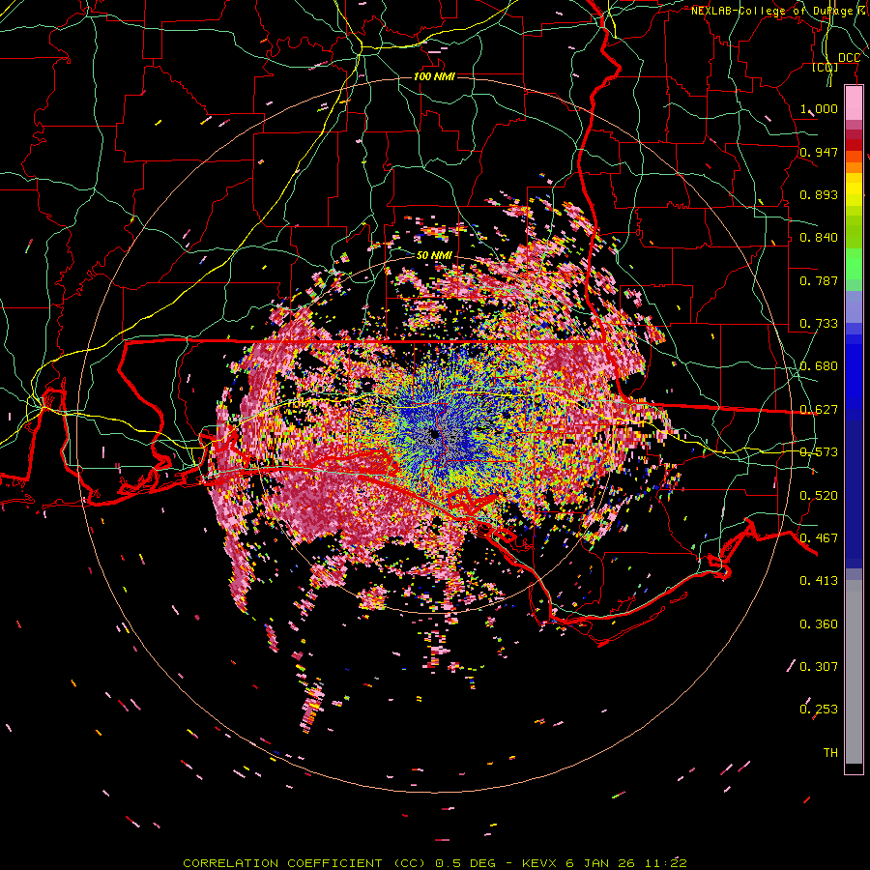Image resolution: width=870 pixels, height=870 pixels.
Task: Click the DCC product label
Action: click(x=849, y=58)
